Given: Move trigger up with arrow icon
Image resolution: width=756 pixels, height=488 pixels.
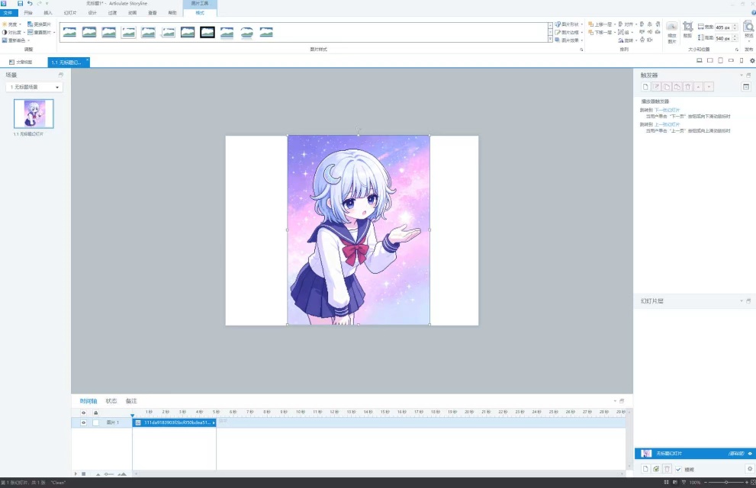Looking at the screenshot, I should click(699, 87).
